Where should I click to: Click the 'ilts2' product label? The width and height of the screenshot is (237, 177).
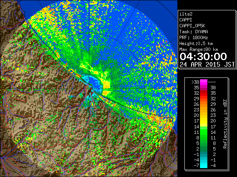186,14
